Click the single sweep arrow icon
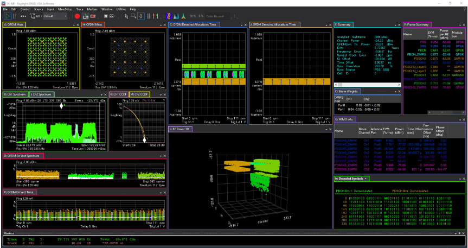Image resolution: width=468 pixels, height=248 pixels. tap(23, 16)
